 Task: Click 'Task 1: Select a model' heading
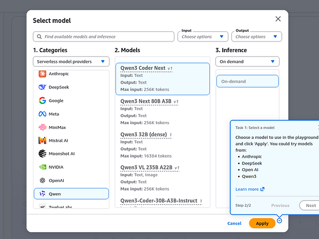coord(255,128)
